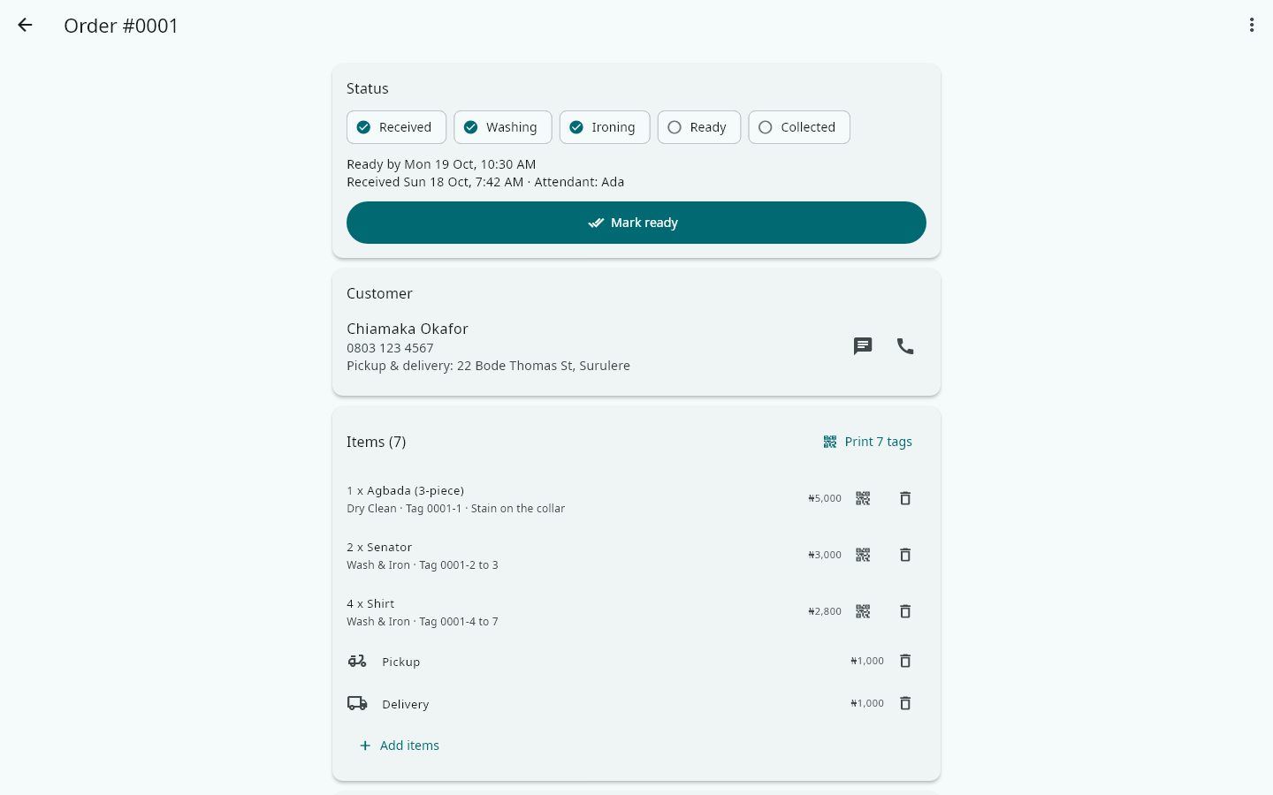Click the pickup & delivery address line
1273x795 pixels.
click(x=488, y=366)
